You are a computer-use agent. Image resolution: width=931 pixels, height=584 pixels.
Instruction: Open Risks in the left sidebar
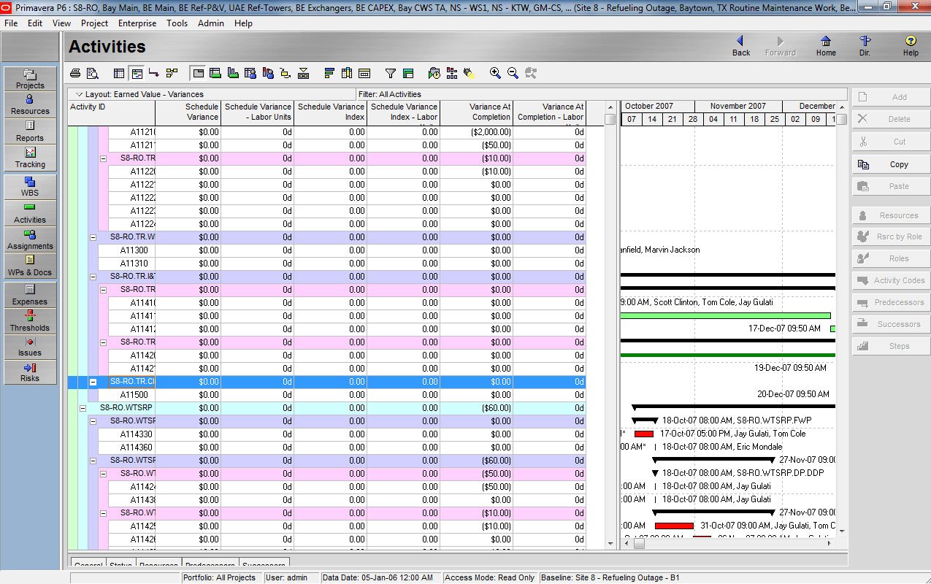click(30, 372)
